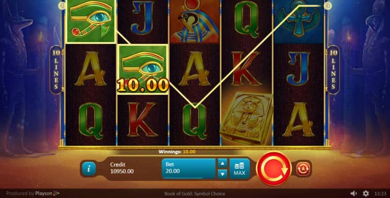Viewport: 390px width, 198px height.
Task: Click the Horus falcon symbol
Action: coord(195,21)
